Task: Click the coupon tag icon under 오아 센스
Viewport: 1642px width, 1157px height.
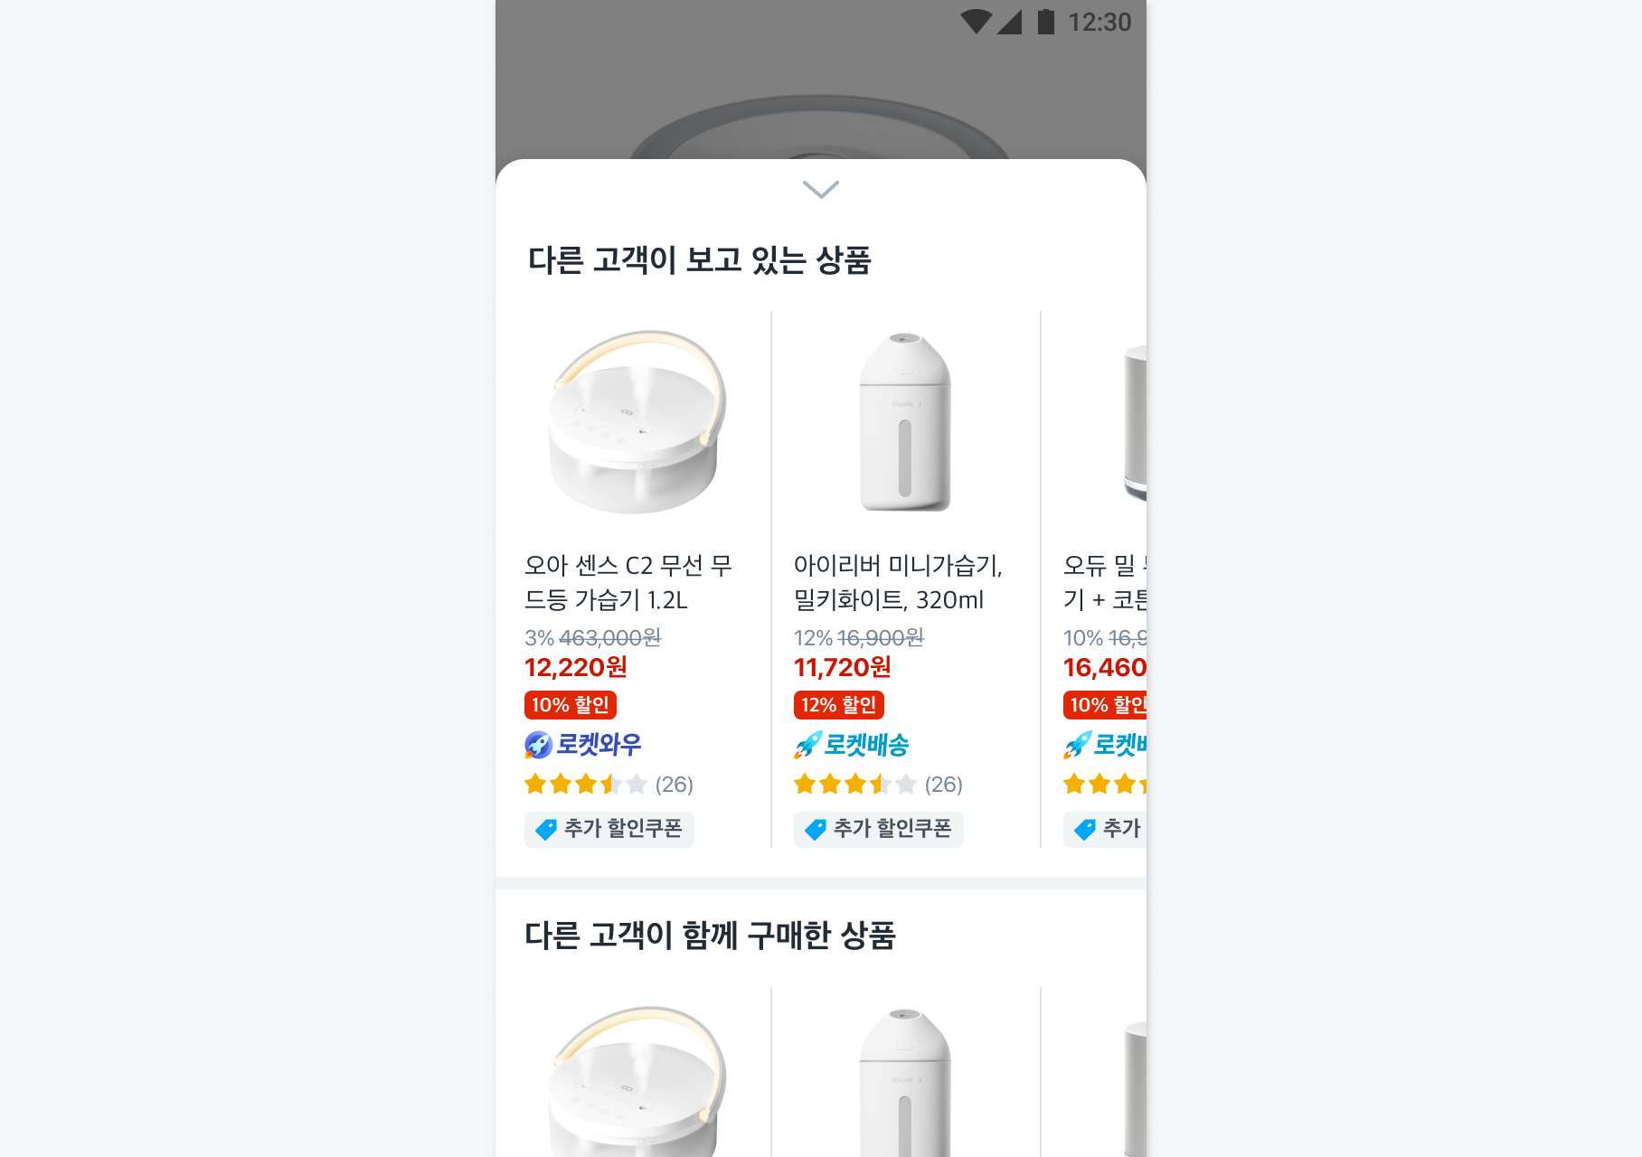Action: [545, 829]
